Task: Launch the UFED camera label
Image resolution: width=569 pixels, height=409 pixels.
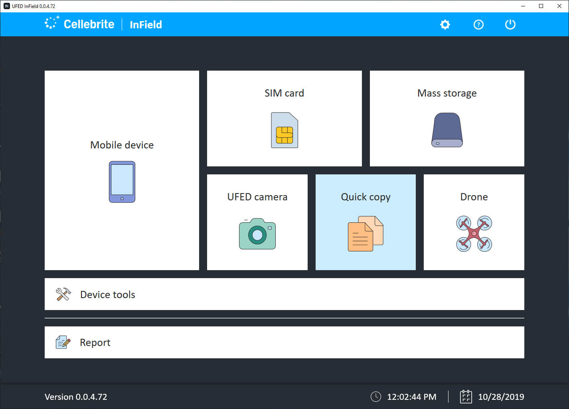Action: coord(257,197)
